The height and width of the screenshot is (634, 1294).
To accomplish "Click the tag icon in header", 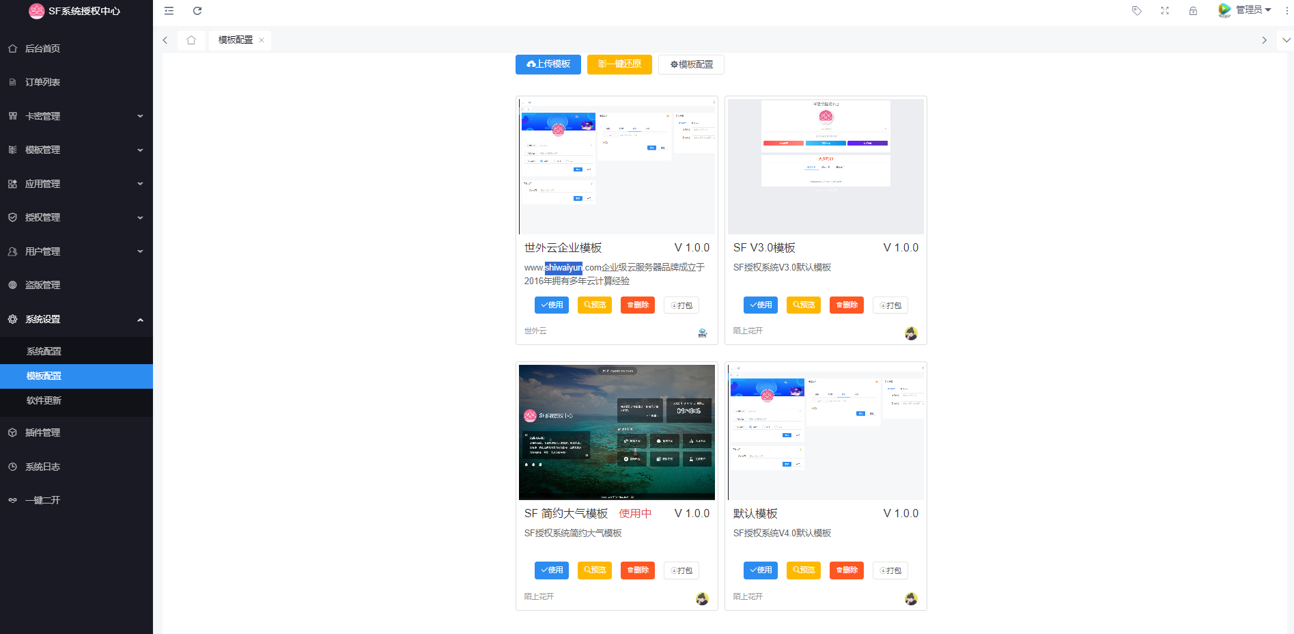I will point(1136,11).
